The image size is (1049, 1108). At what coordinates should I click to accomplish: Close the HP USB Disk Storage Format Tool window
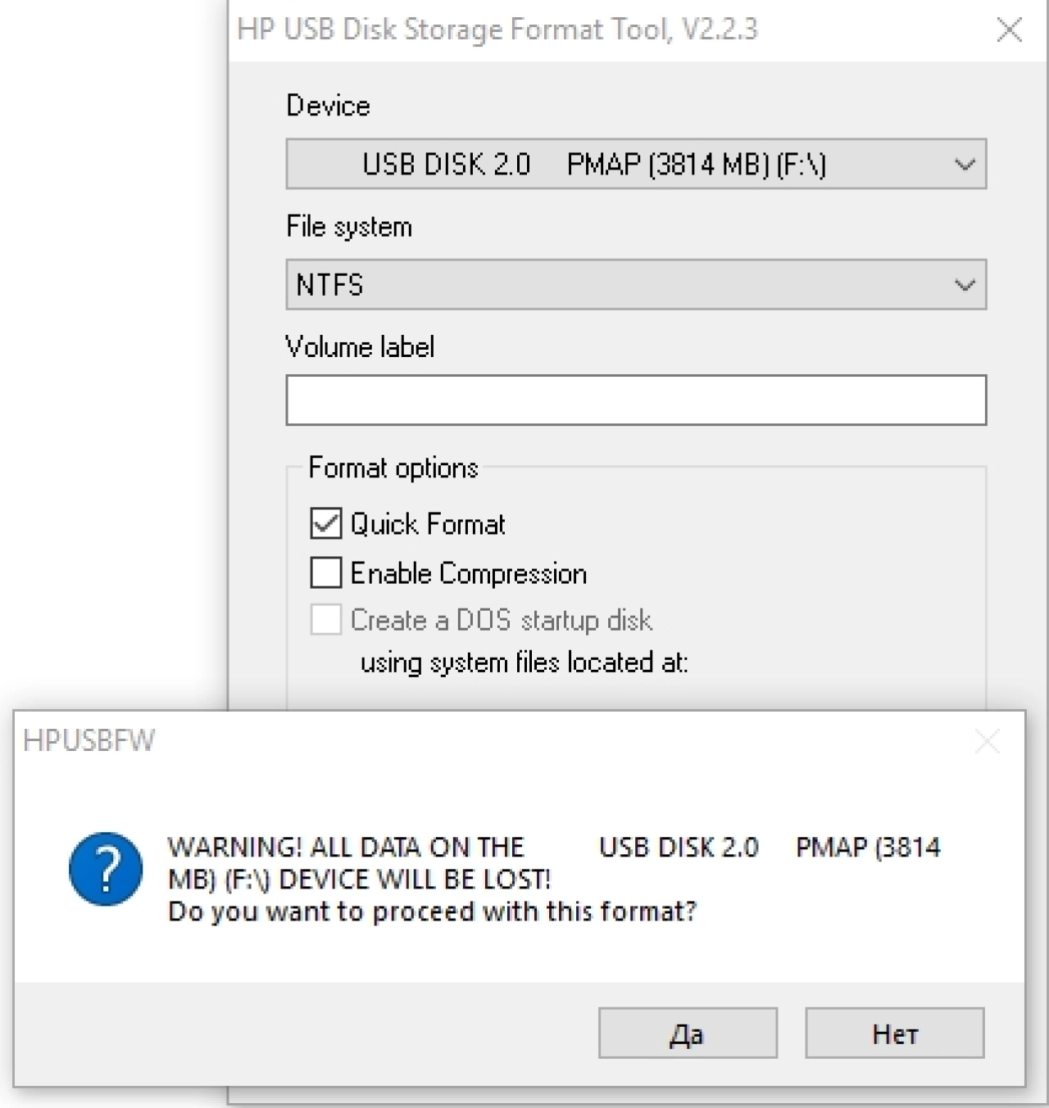coord(1009,30)
